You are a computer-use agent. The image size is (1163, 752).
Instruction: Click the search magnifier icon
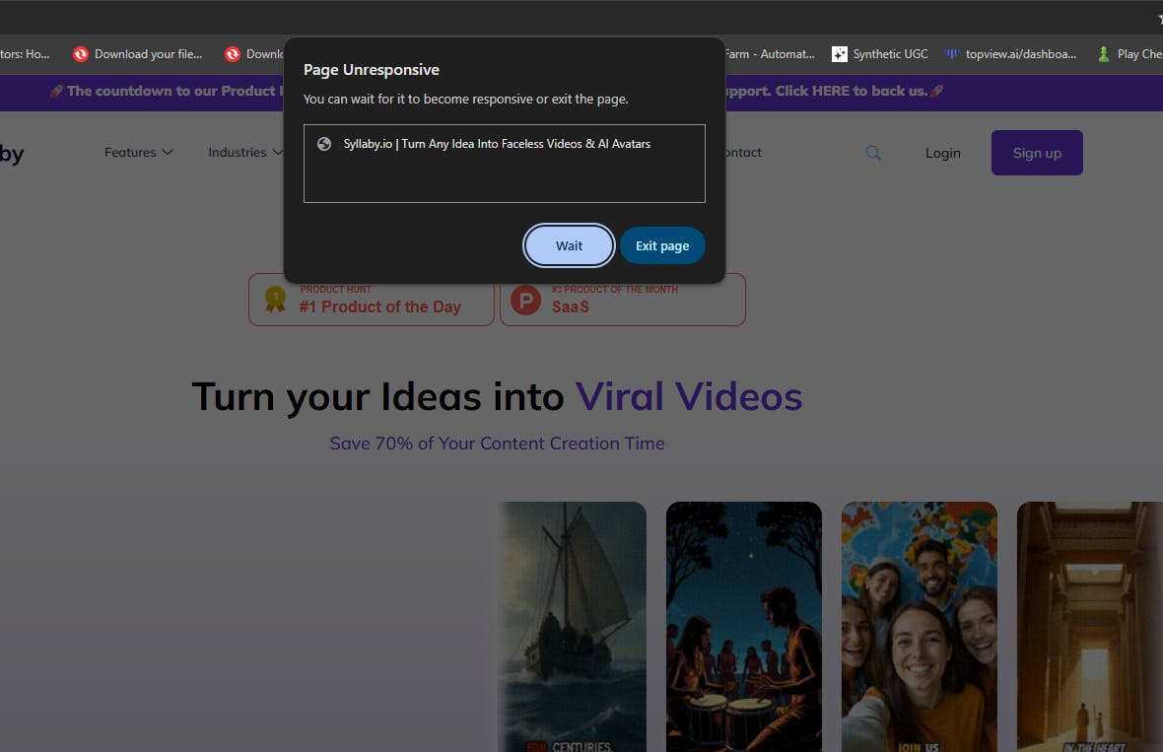[x=874, y=153]
